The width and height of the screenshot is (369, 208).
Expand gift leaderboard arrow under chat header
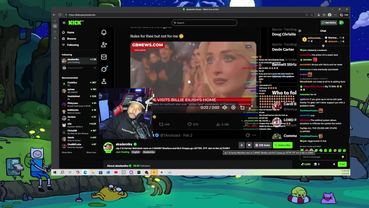323,46
